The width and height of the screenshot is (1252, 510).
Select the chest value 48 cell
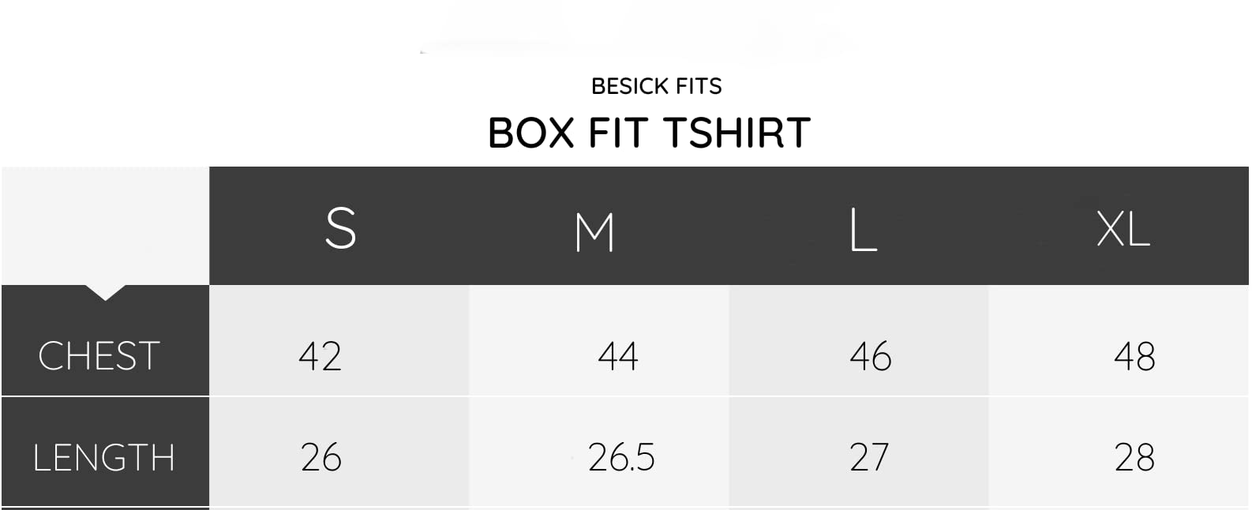click(x=1134, y=356)
